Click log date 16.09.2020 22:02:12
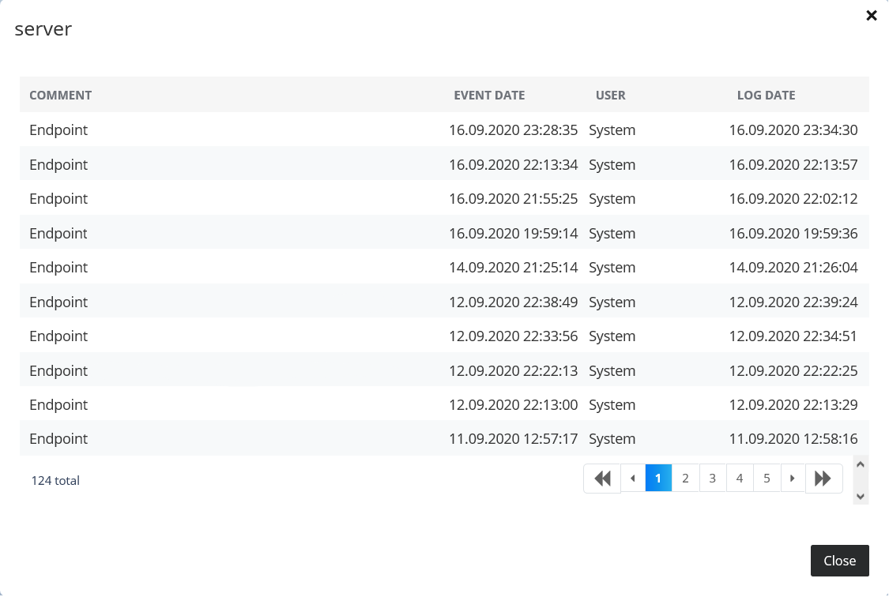 coord(793,199)
